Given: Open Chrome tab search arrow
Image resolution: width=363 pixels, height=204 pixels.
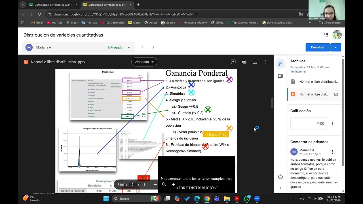Looking at the screenshot, I should [23, 5].
